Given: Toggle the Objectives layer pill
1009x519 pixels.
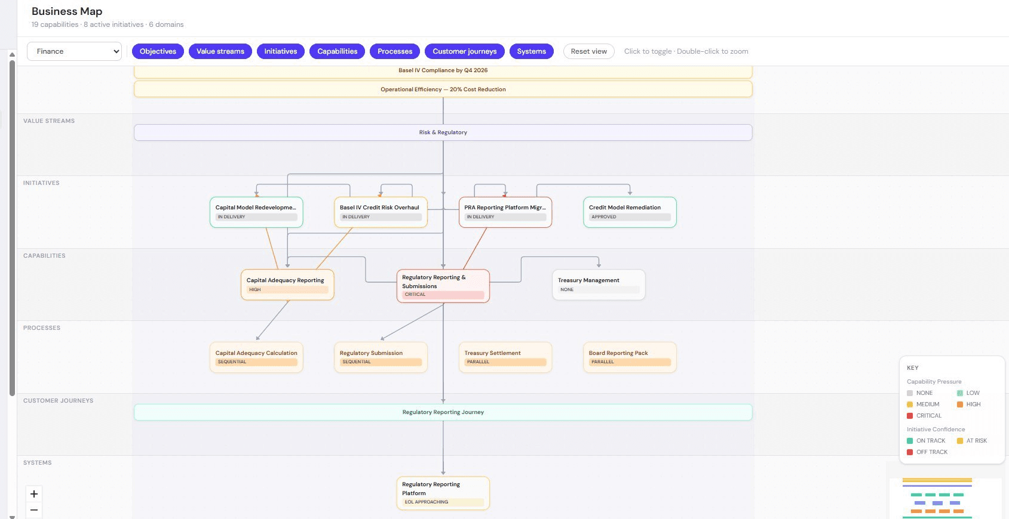Looking at the screenshot, I should click(x=158, y=51).
